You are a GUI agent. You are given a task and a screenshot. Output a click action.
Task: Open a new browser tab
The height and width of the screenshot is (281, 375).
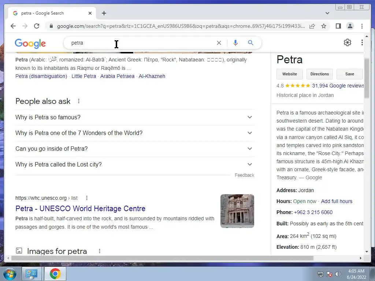104,13
